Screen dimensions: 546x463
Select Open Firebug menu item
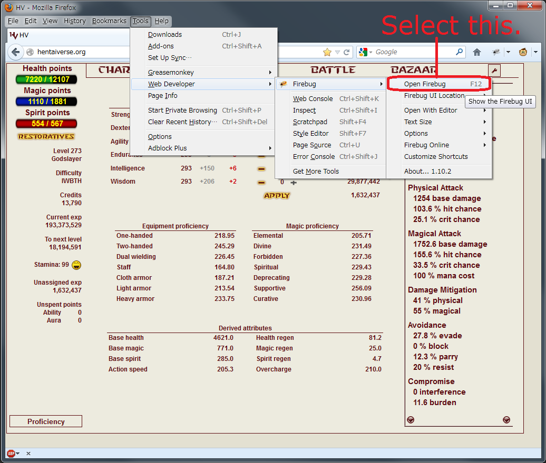pos(440,84)
